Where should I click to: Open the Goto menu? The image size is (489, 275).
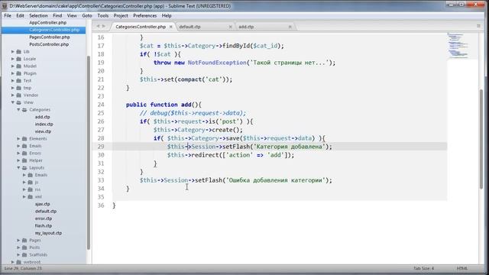click(87, 15)
